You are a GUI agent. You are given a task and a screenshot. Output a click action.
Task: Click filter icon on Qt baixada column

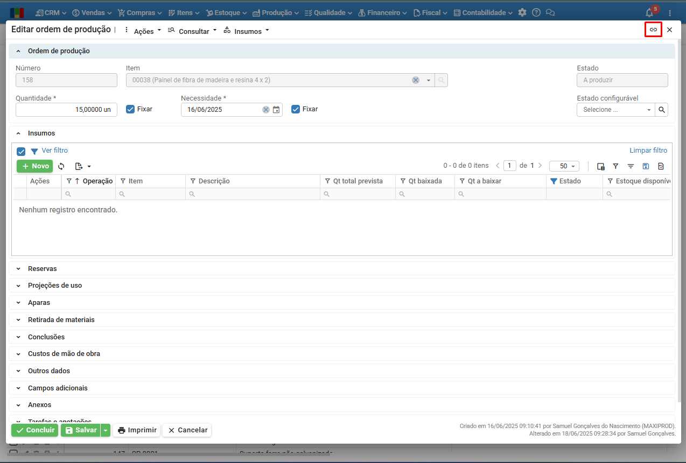pyautogui.click(x=403, y=181)
